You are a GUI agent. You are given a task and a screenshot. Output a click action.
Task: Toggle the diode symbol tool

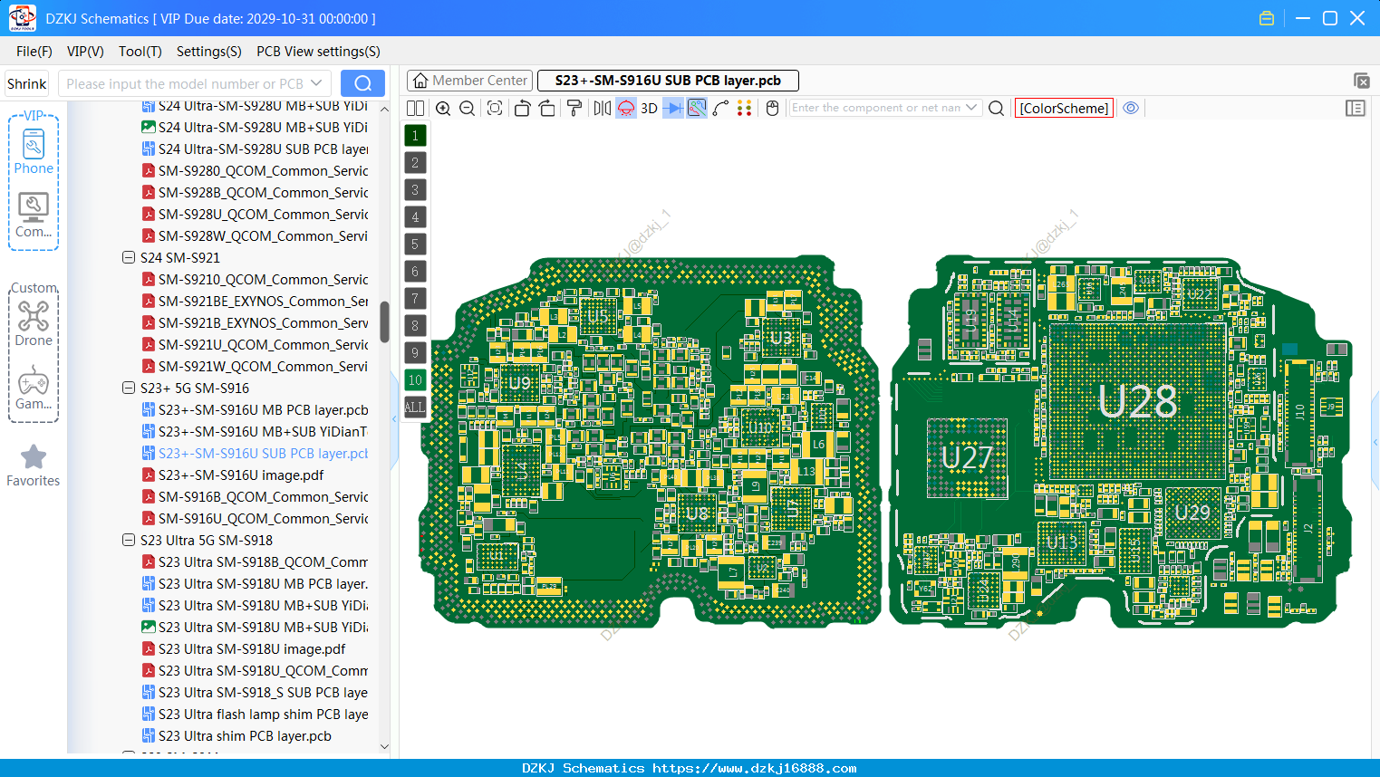[673, 108]
